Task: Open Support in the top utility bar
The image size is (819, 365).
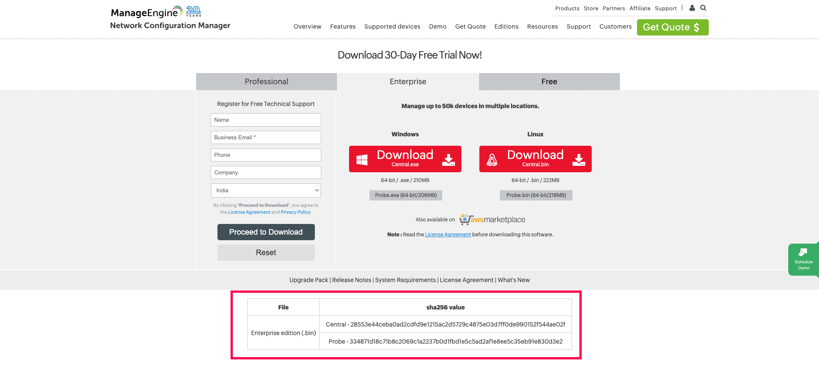Action: 666,8
